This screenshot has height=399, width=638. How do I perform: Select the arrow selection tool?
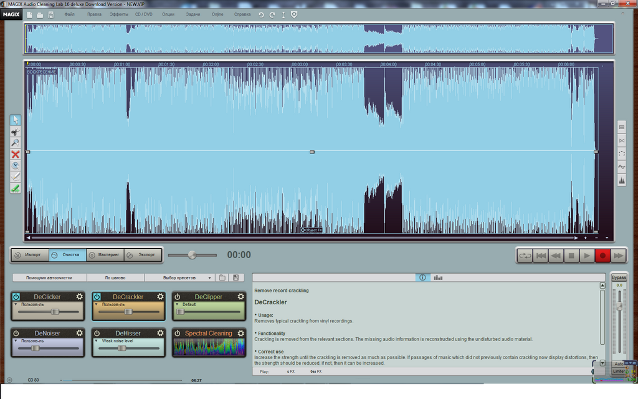click(x=16, y=120)
